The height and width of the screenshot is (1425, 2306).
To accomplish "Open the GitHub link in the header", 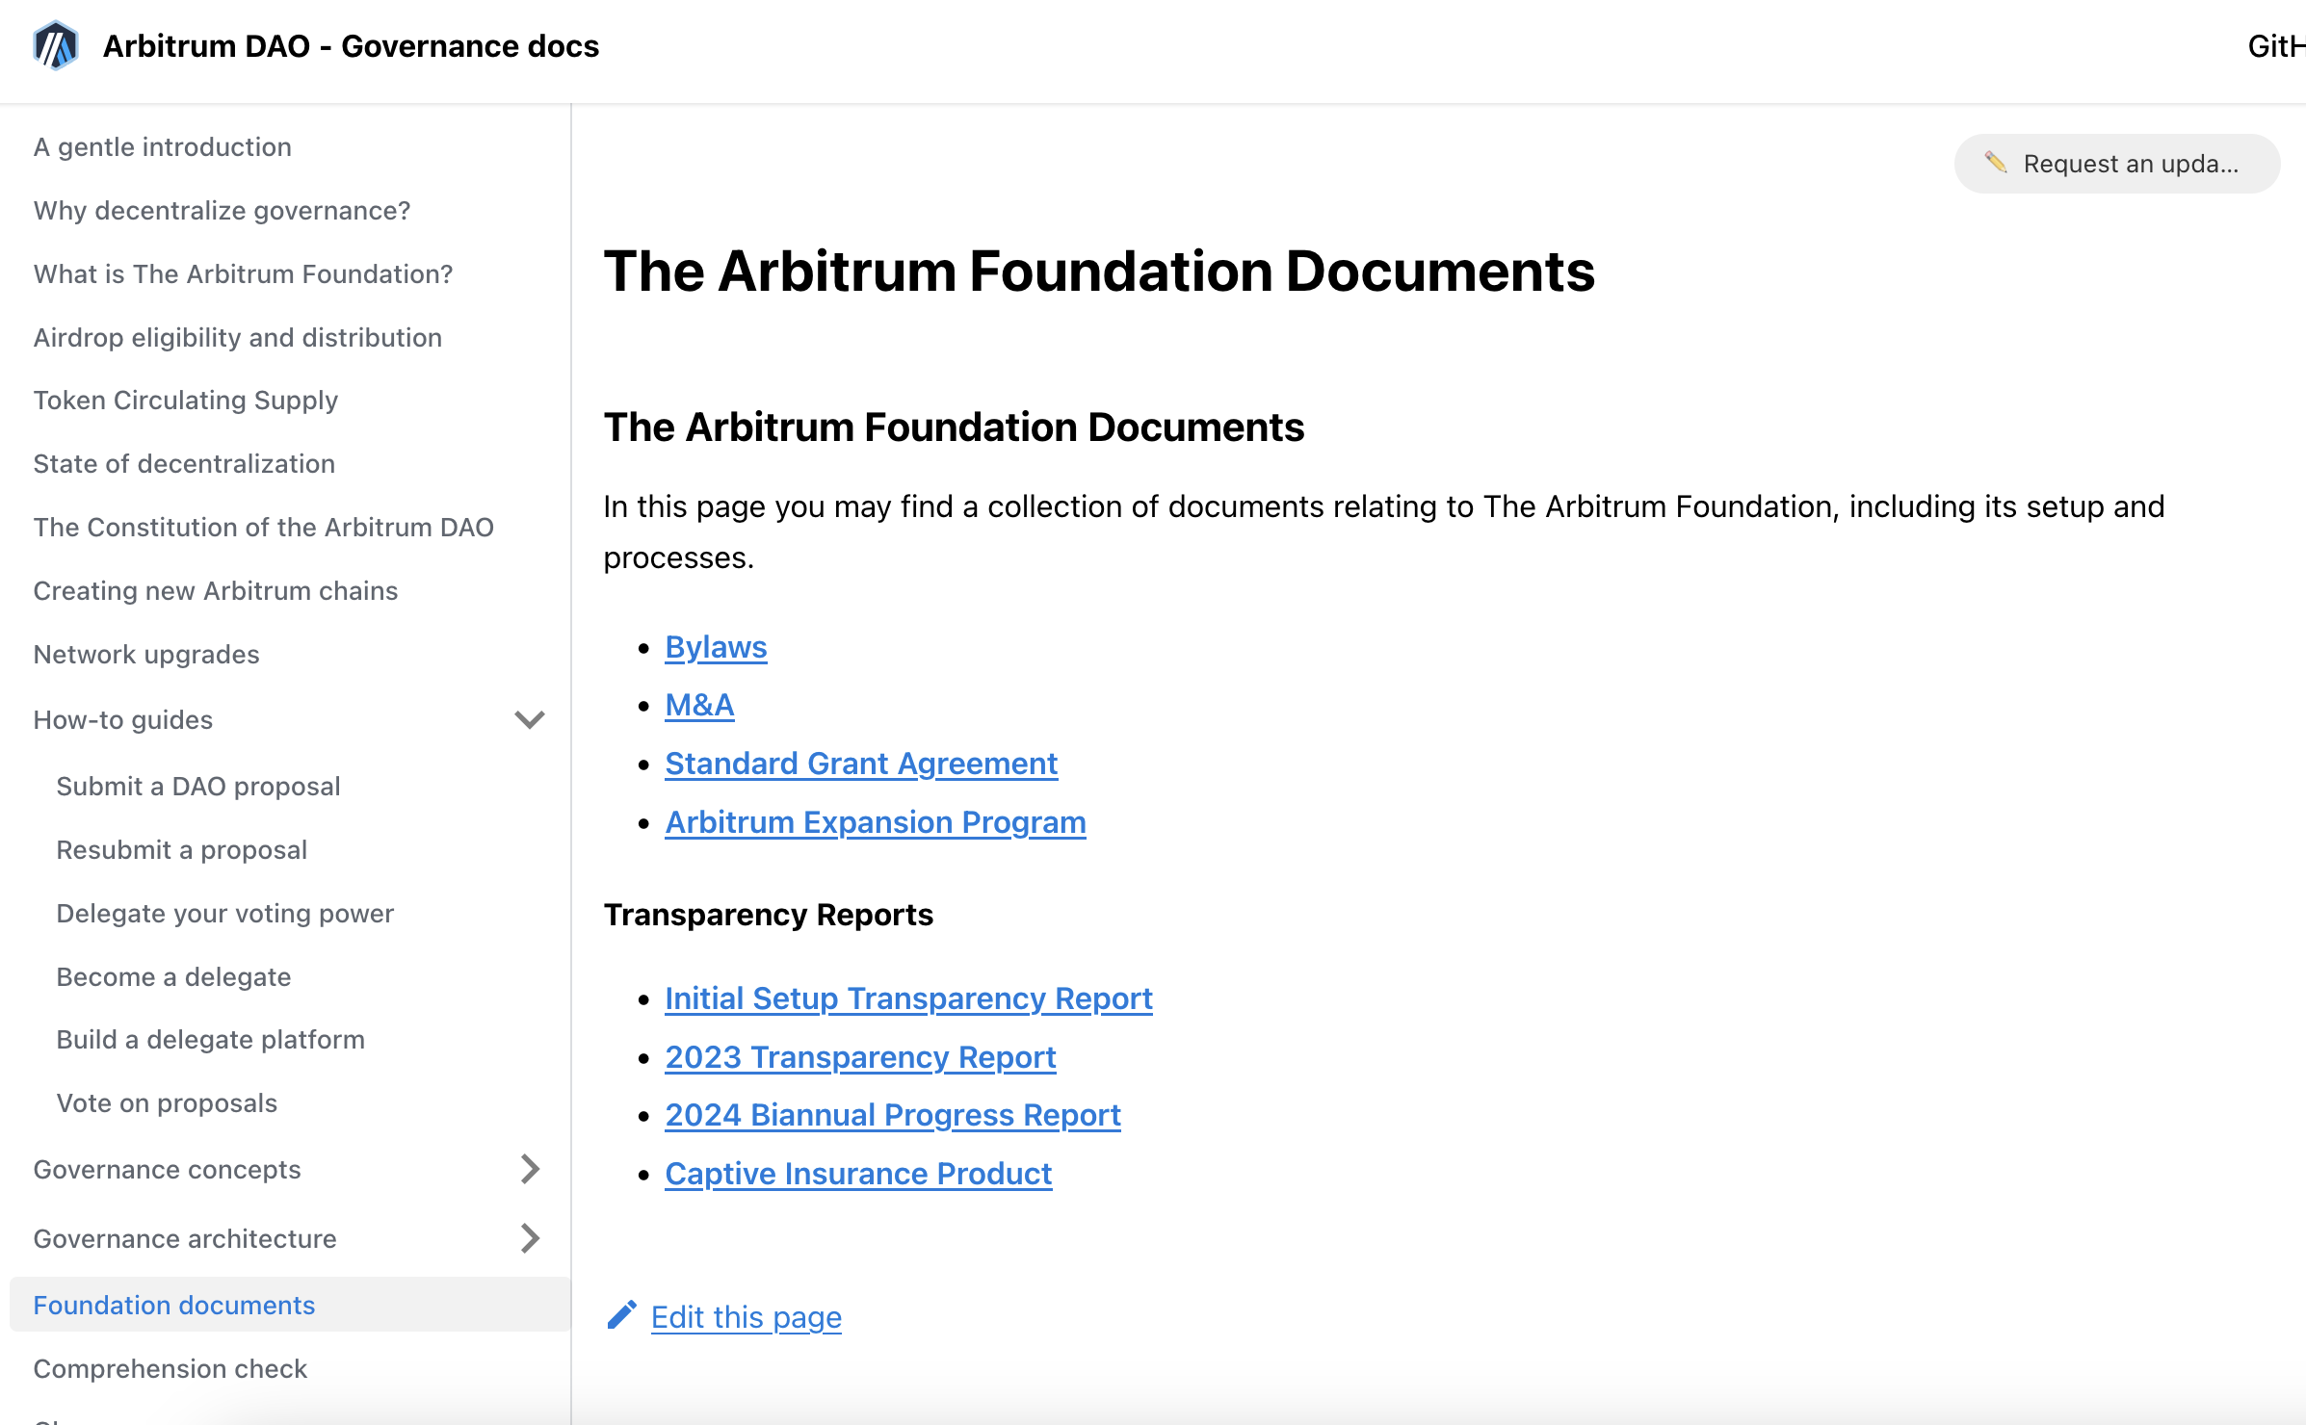I will 2276,46.
